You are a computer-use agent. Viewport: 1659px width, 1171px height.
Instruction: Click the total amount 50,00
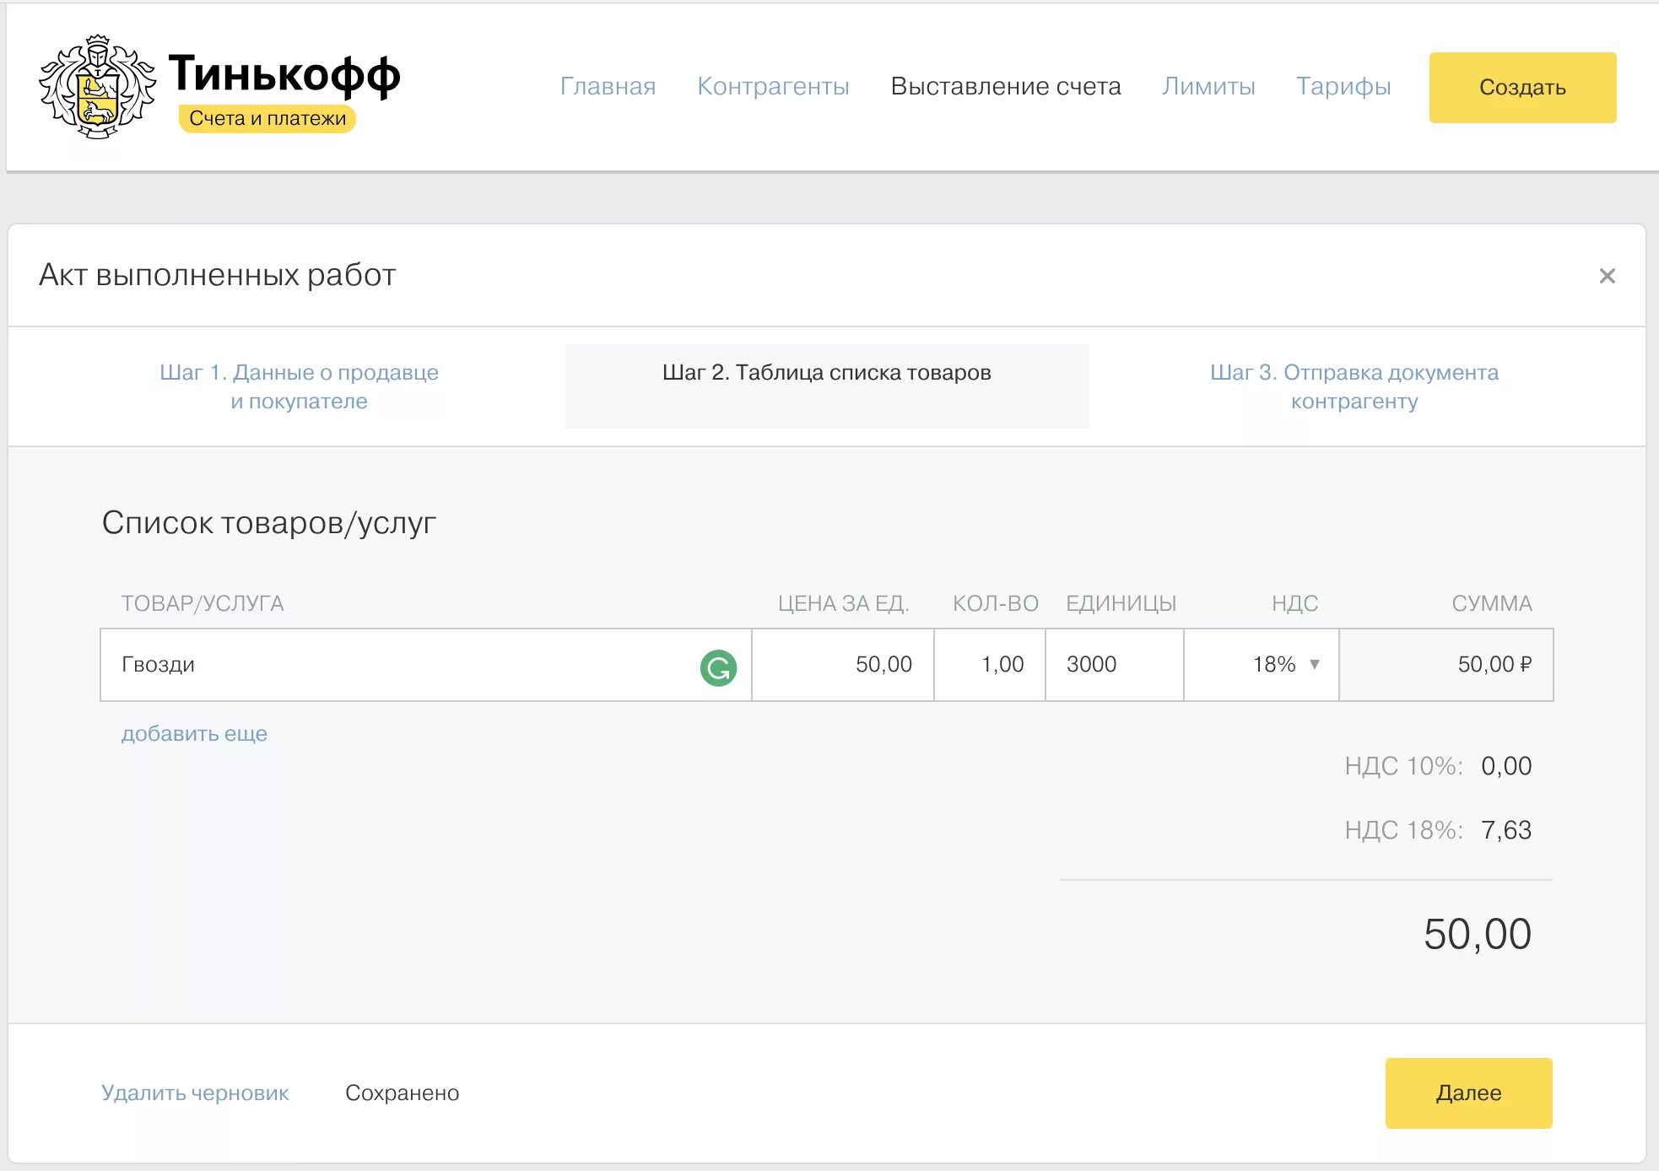point(1478,935)
